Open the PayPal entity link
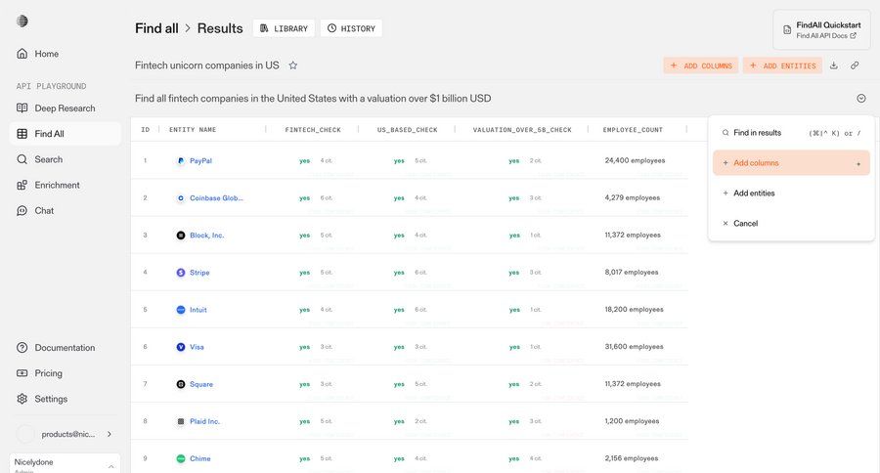The width and height of the screenshot is (880, 473). [x=200, y=160]
